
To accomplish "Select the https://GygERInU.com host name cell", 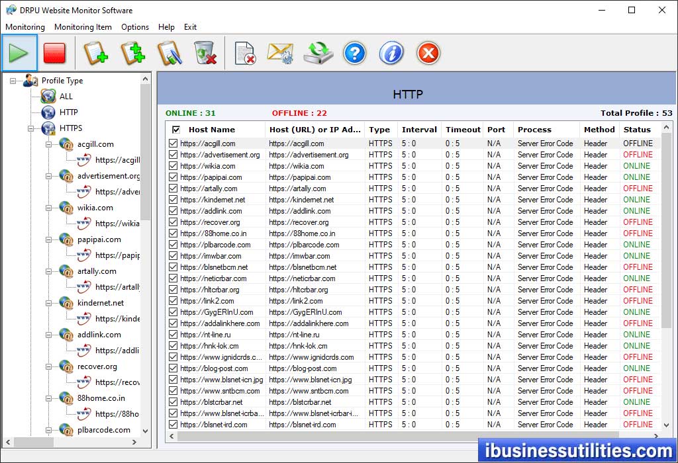I will 217,312.
